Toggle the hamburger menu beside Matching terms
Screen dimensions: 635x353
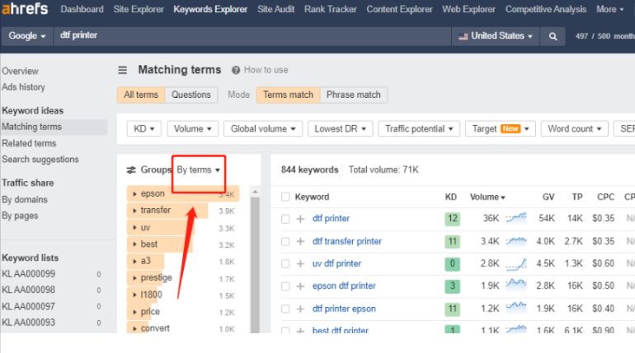[x=123, y=70]
